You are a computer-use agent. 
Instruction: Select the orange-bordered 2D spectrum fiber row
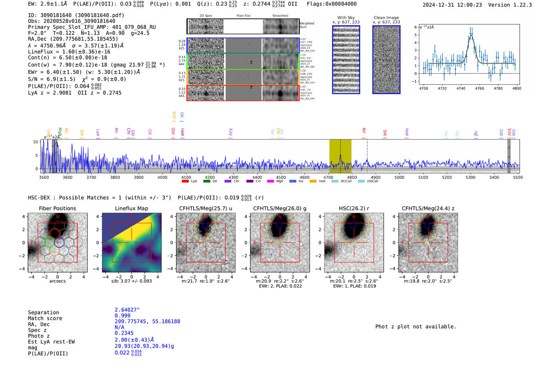243,77
